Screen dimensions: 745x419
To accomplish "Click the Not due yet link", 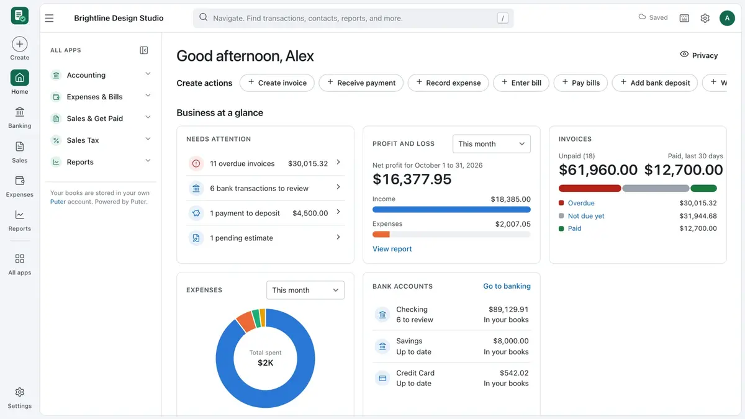I will pyautogui.click(x=586, y=216).
